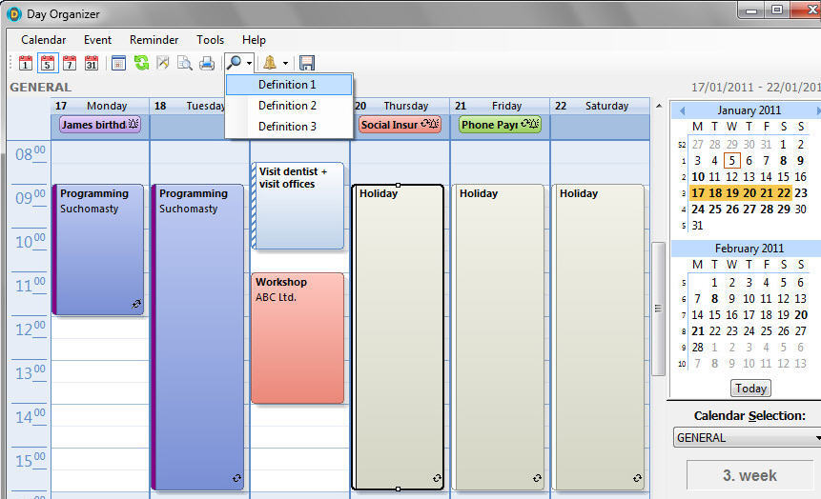The image size is (821, 499).
Task: Click the scrollbar up arrow
Action: 659,107
